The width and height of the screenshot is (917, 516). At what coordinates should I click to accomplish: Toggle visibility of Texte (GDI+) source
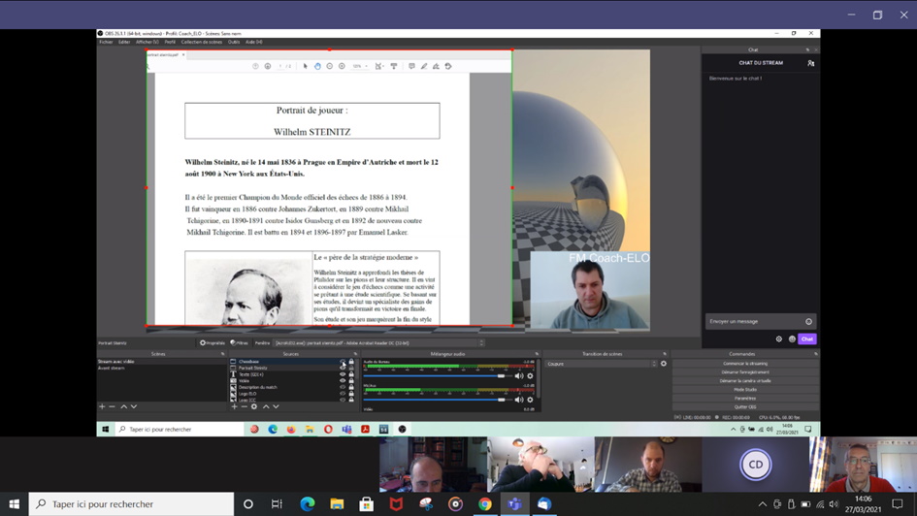click(x=343, y=374)
